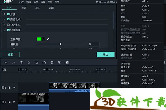Uncheck the 形变 checkbox
The height and width of the screenshot is (110, 166).
coord(8,14)
